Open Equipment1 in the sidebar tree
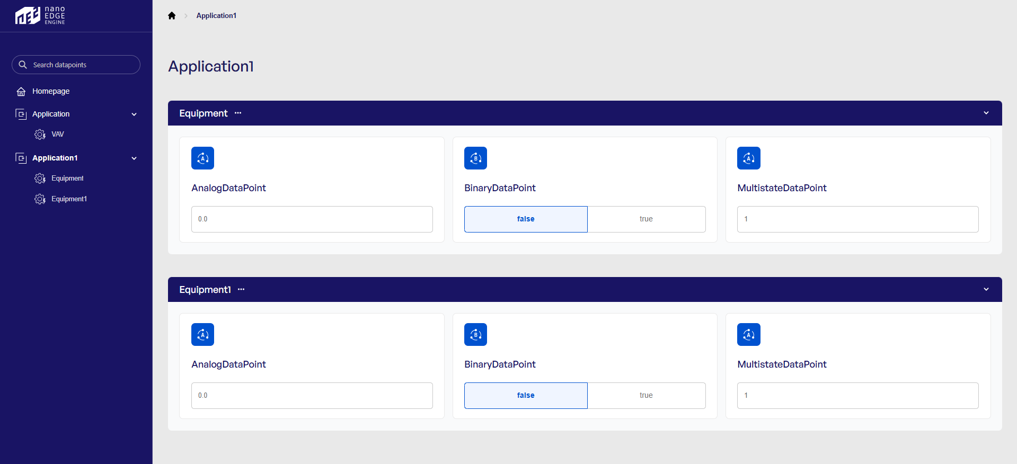Viewport: 1017px width, 464px height. coord(69,199)
